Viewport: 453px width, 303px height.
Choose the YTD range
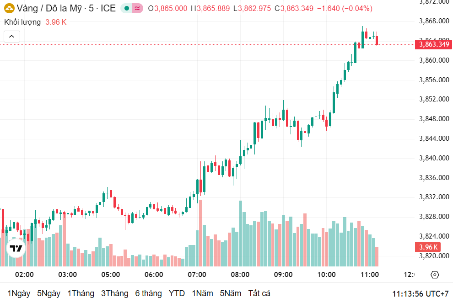tap(177, 293)
